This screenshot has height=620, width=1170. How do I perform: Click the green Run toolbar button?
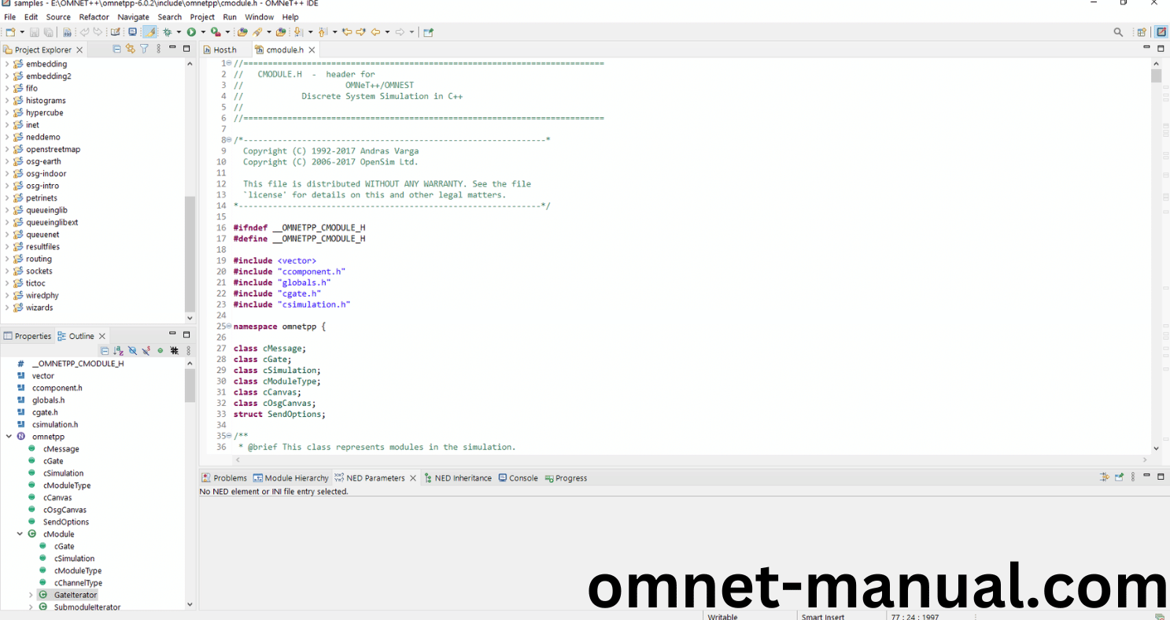(x=191, y=32)
